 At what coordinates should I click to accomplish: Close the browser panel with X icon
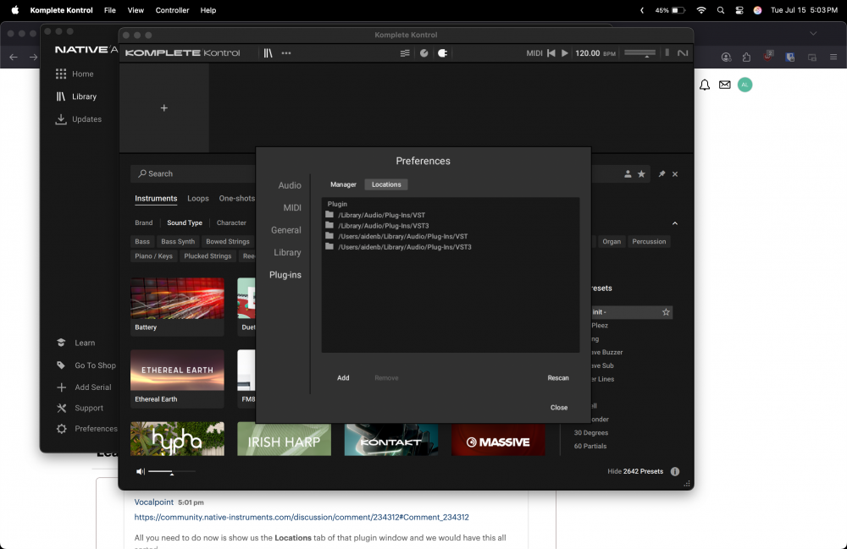tap(675, 174)
